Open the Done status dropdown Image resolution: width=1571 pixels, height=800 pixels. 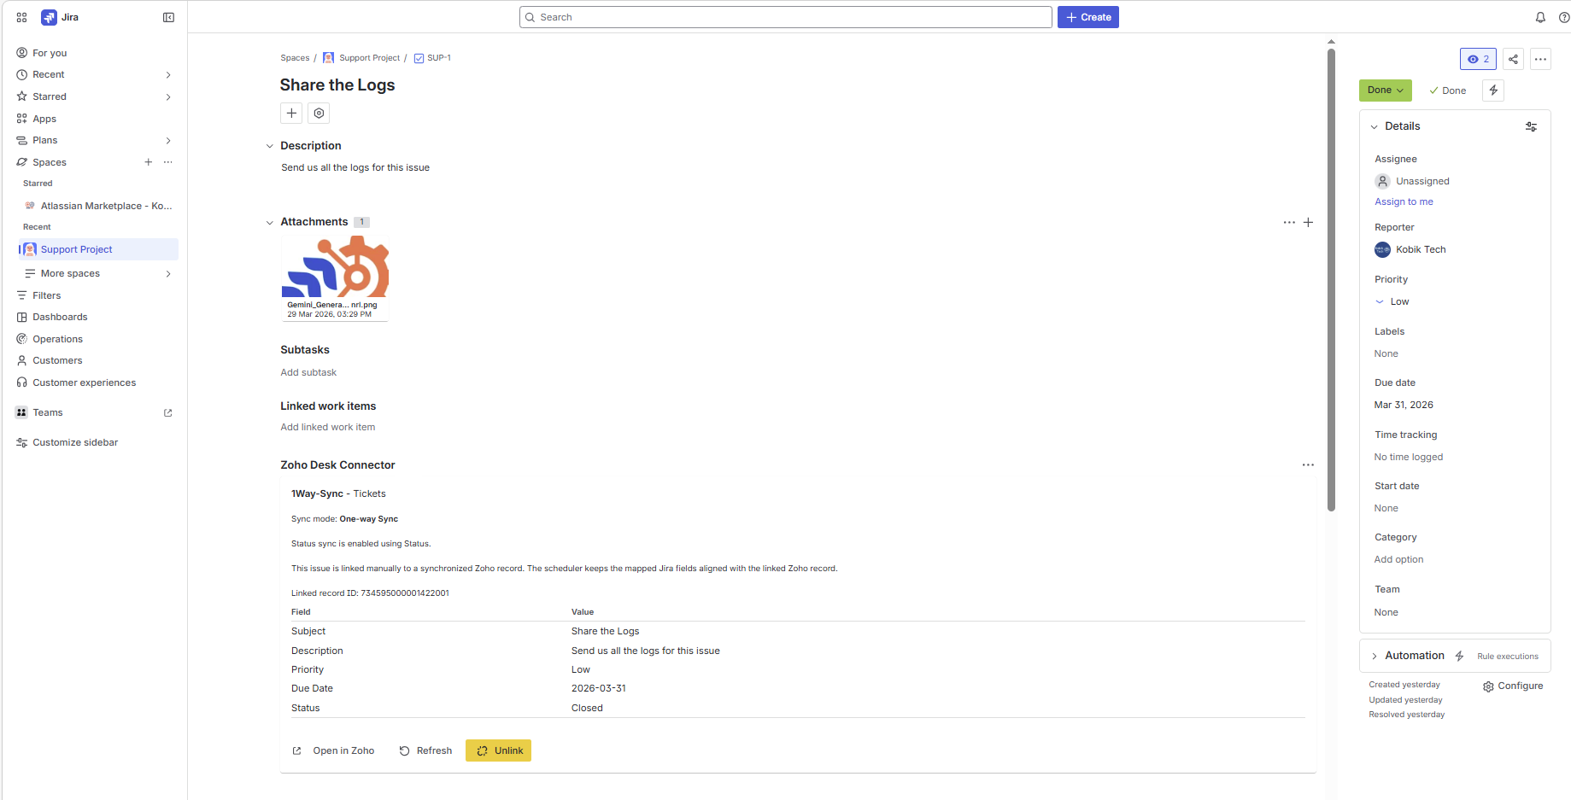coord(1385,90)
